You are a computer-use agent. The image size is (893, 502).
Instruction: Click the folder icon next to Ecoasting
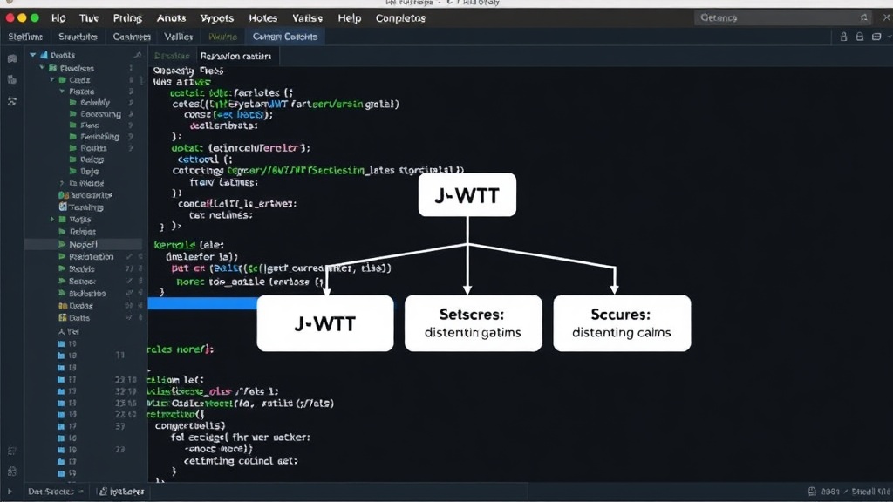click(x=73, y=114)
